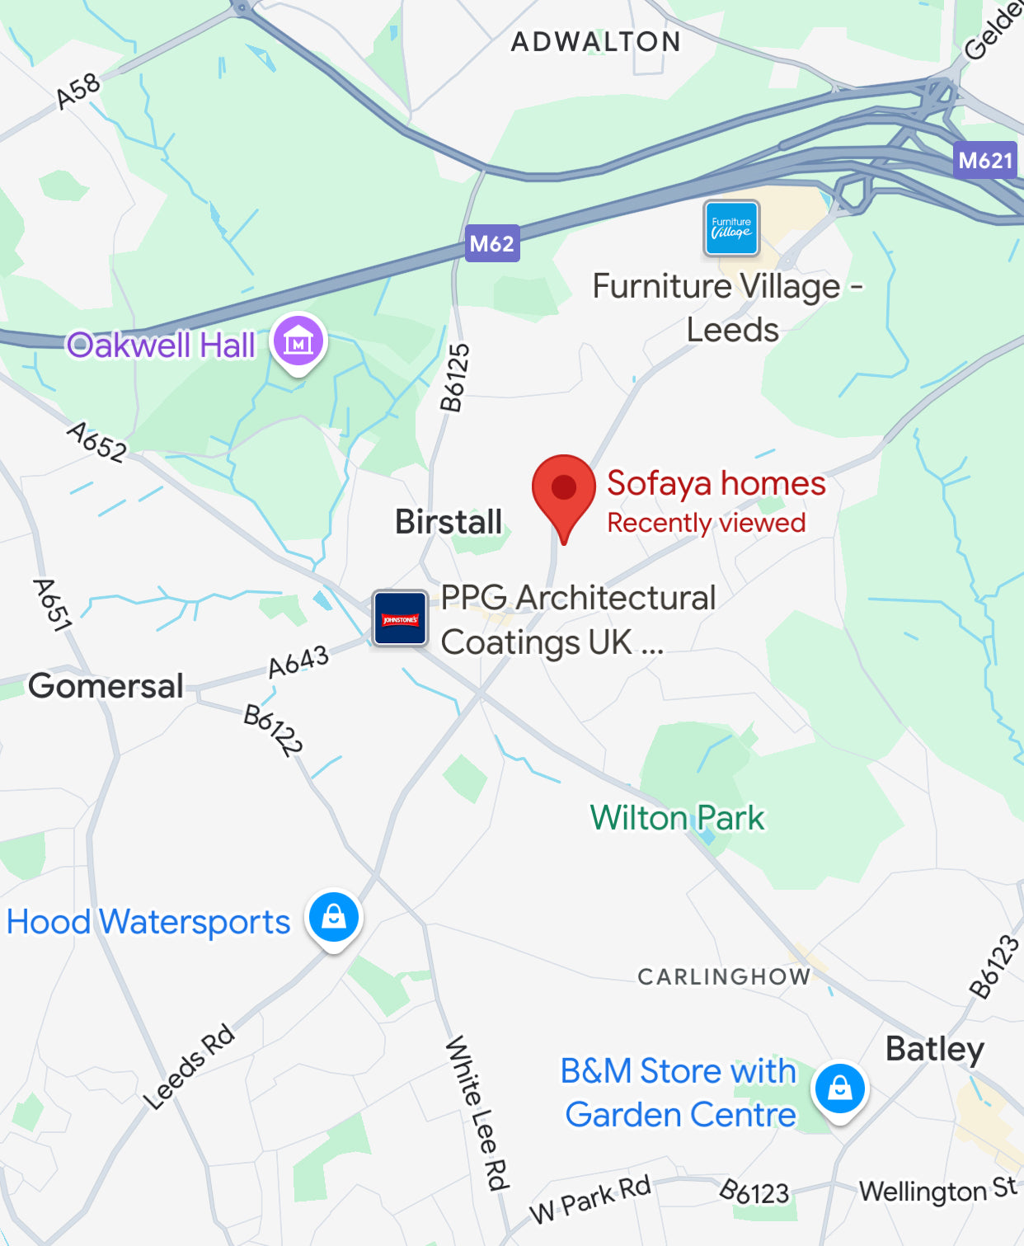Viewport: 1024px width, 1246px height.
Task: Click the Batley town label
Action: tap(935, 1050)
